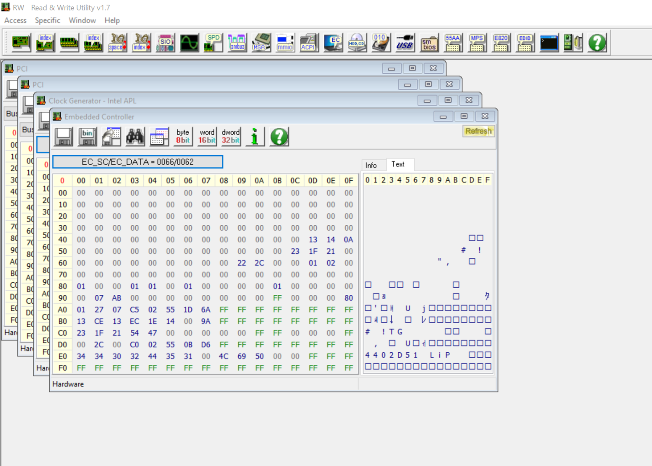Open the remote access tool icon
Screen dimensions: 652x466
[x=573, y=43]
